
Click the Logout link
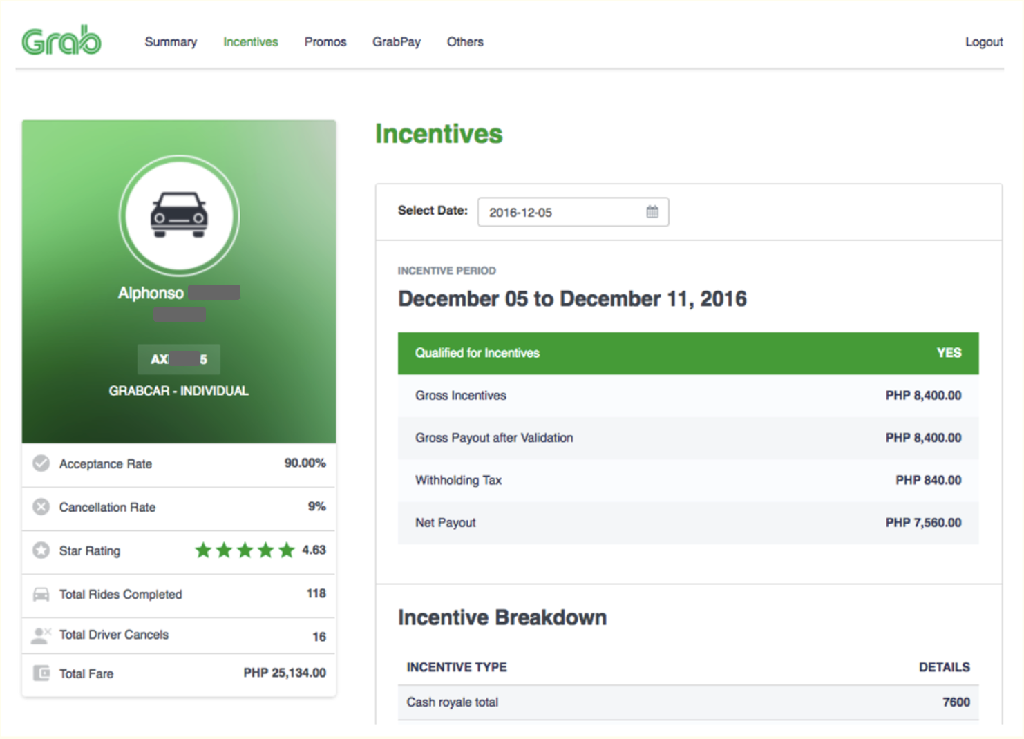[984, 42]
